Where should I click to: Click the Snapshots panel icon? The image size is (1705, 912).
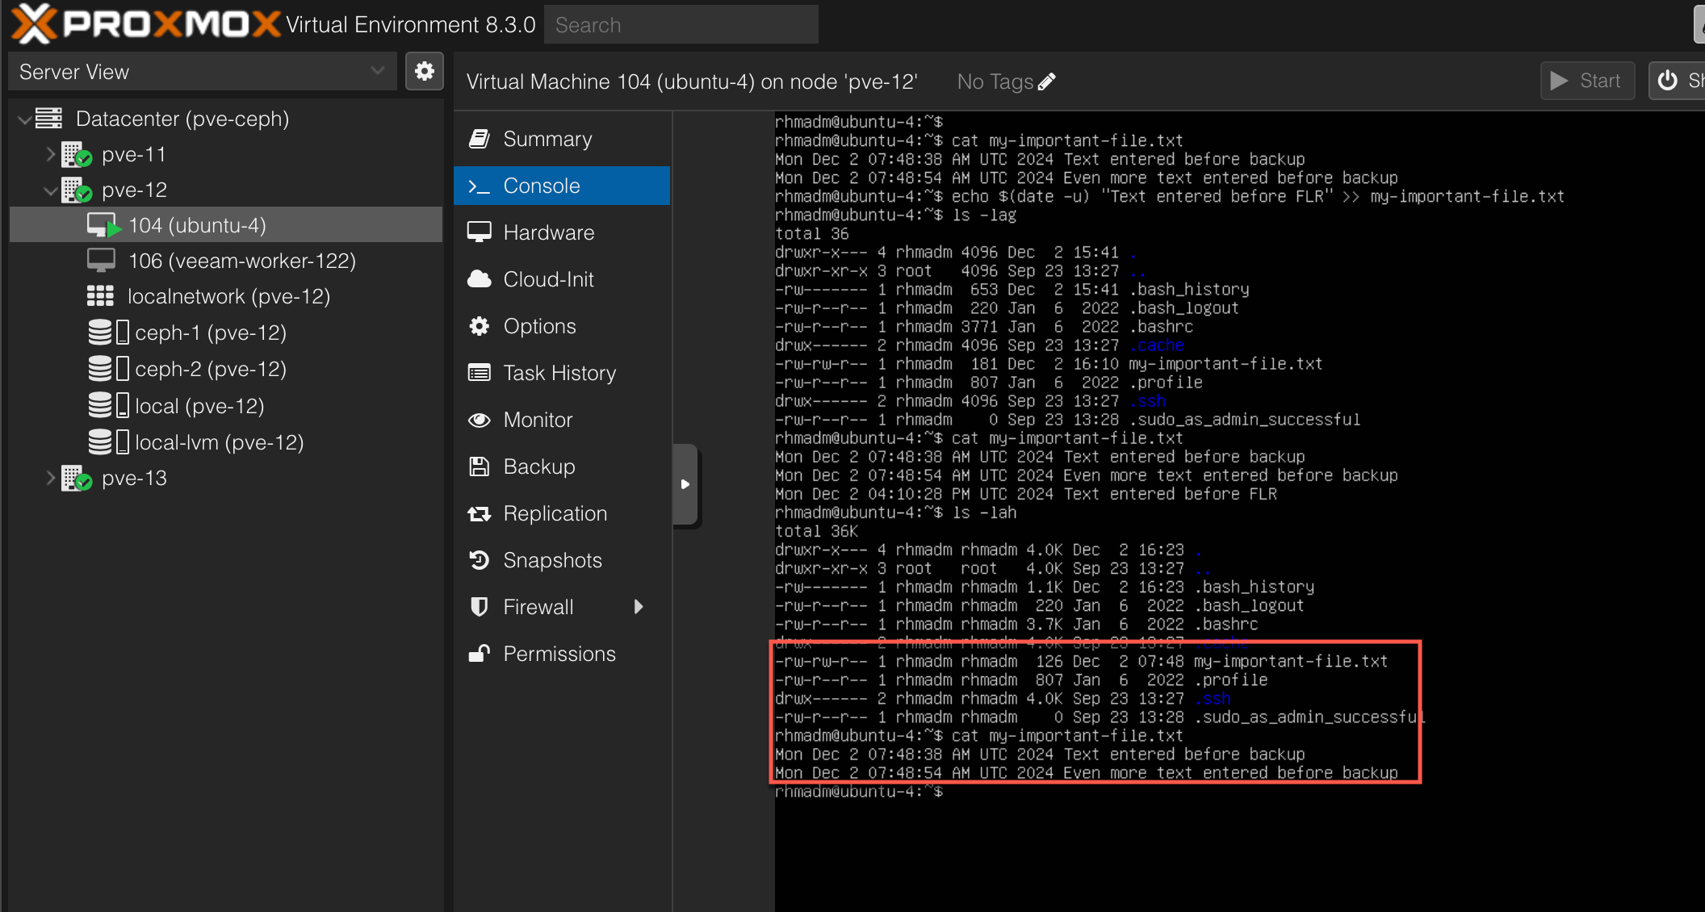[481, 559]
